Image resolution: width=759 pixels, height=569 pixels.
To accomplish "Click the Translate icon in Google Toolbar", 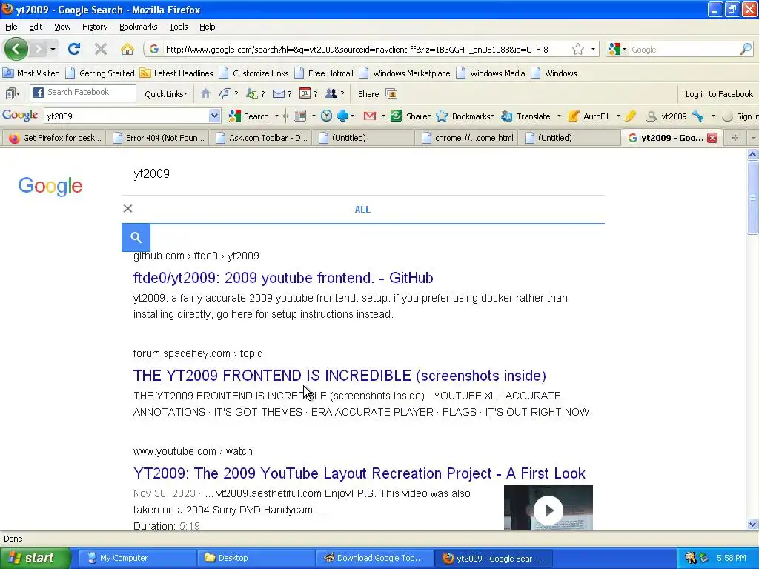I will click(506, 116).
